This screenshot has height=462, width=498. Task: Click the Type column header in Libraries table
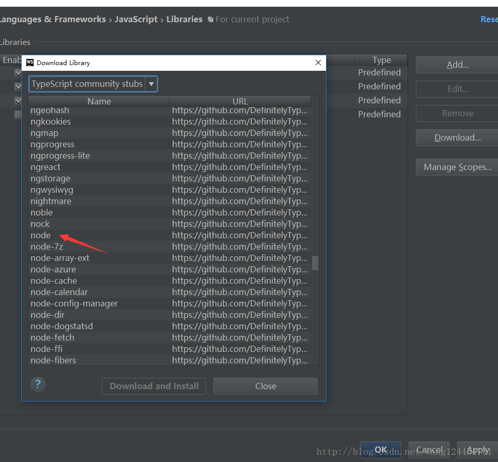tap(381, 60)
